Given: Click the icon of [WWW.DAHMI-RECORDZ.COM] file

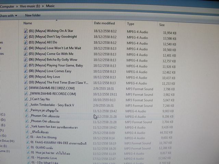Looking at the screenshot, I should 26,88.
